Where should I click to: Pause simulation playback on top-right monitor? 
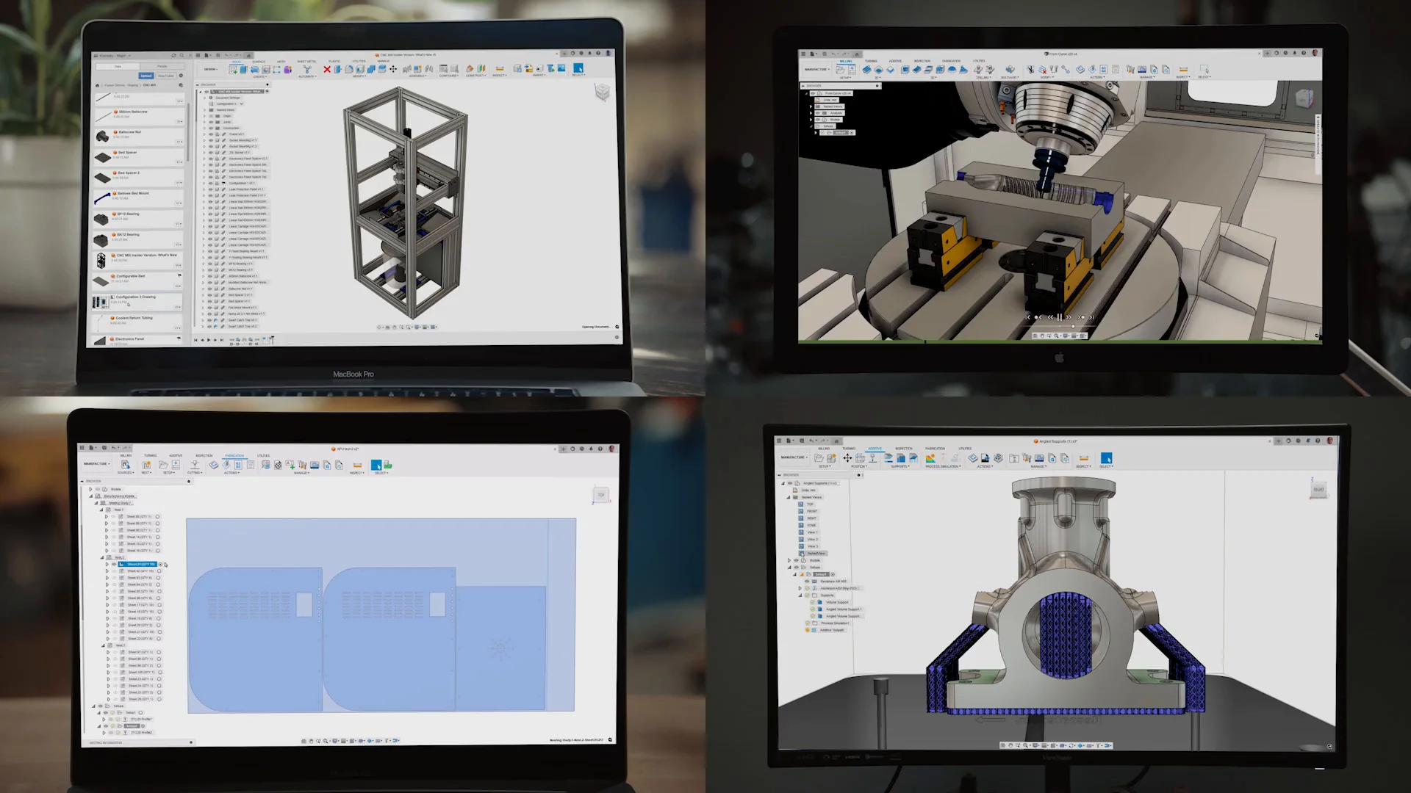pos(1060,317)
